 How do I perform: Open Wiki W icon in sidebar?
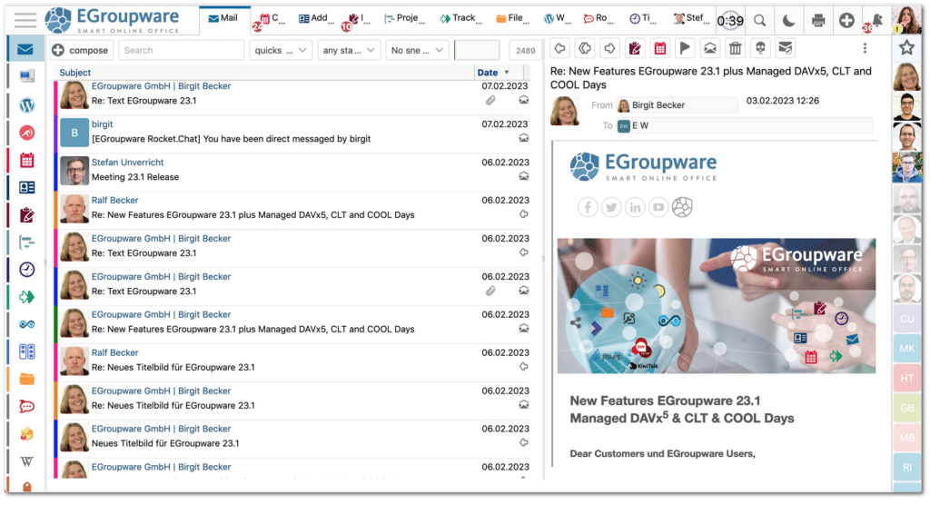pos(26,461)
